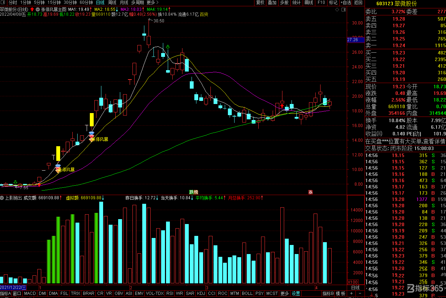Open the 多股 multi-stock view
This screenshot has height=298, width=446.
pos(284,2)
